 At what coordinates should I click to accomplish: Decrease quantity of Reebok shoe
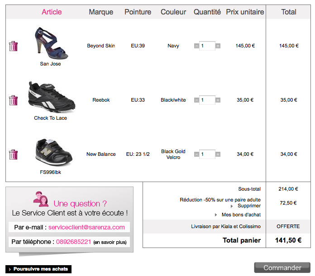coord(196,100)
